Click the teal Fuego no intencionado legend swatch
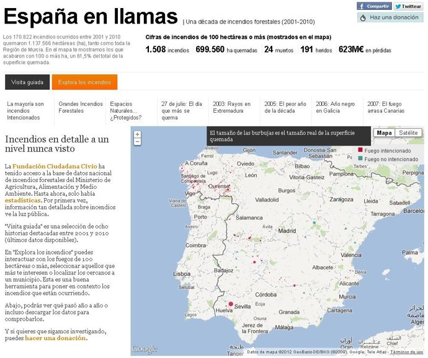The height and width of the screenshot is (358, 428). (360, 159)
